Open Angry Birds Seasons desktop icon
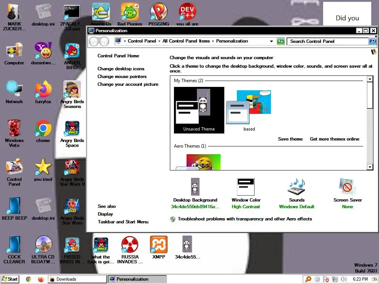This screenshot has width=379, height=284. point(72,95)
